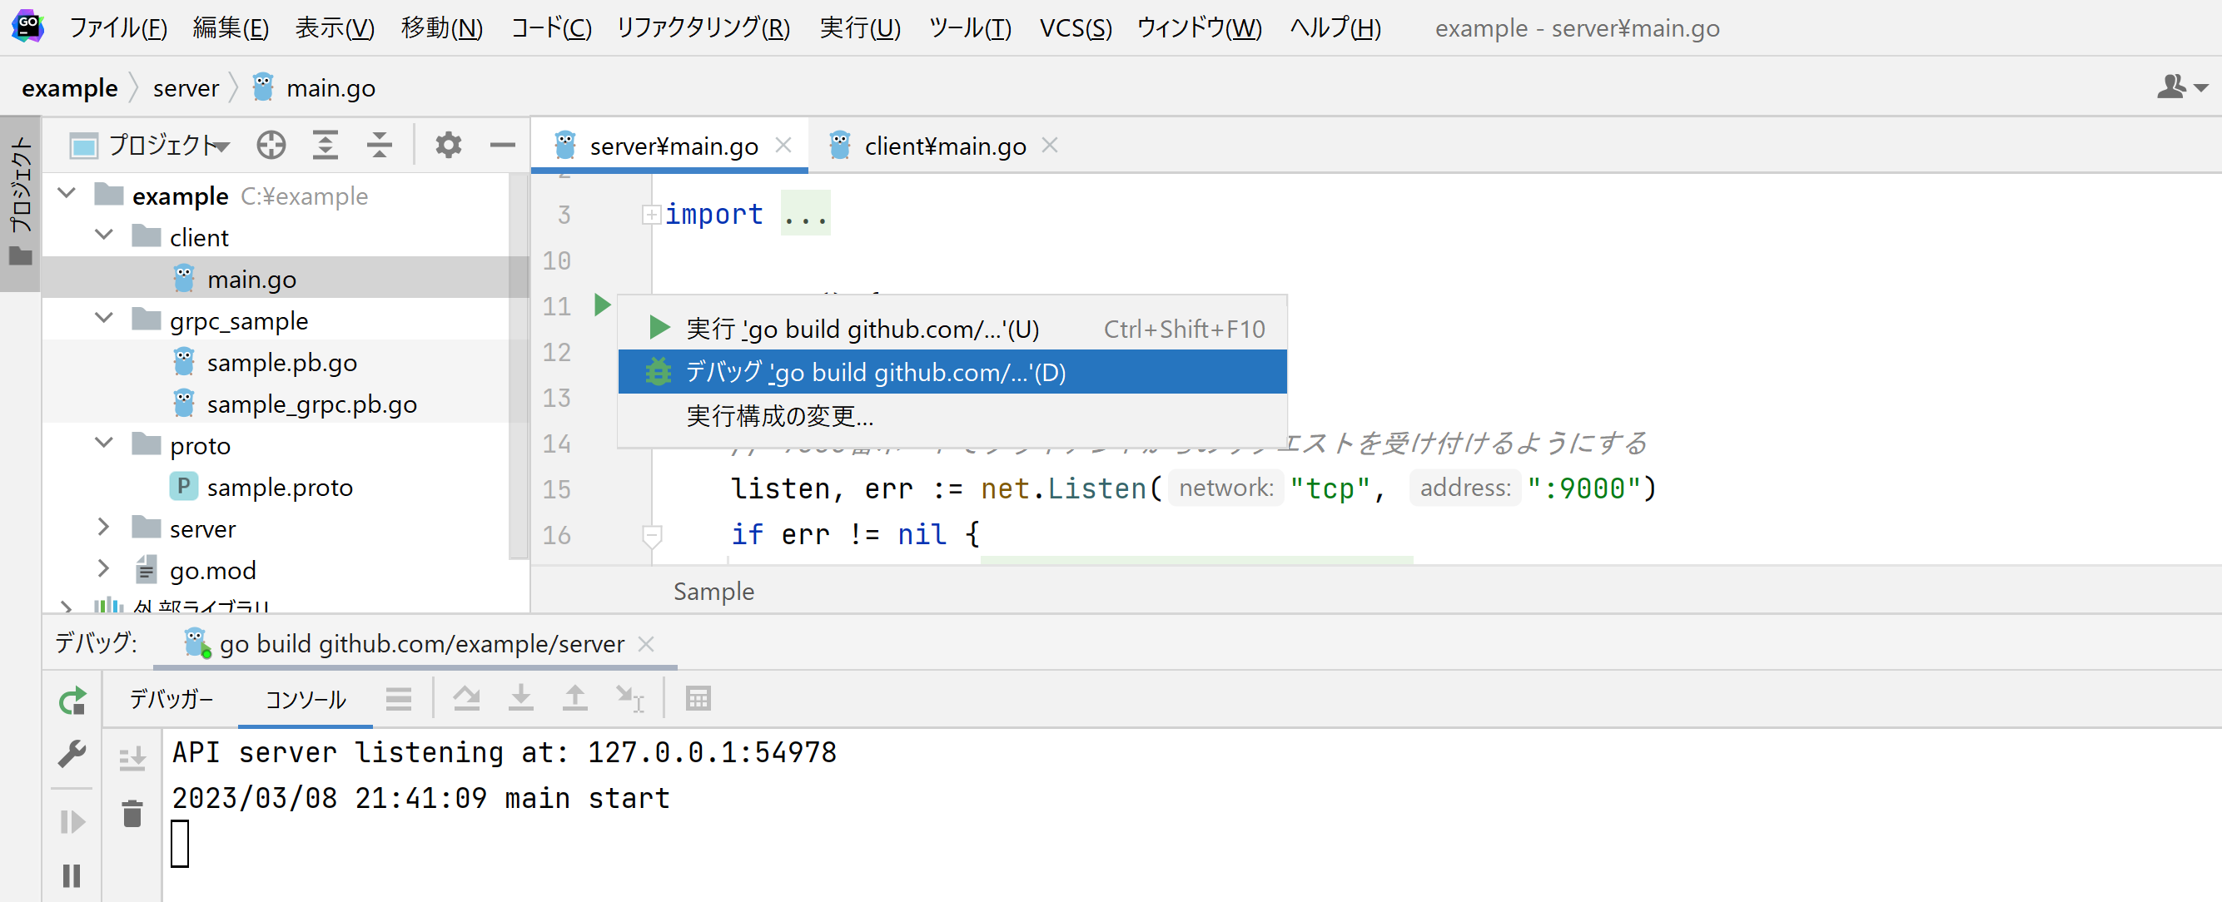Click the expand all icon in project panel

point(326,145)
